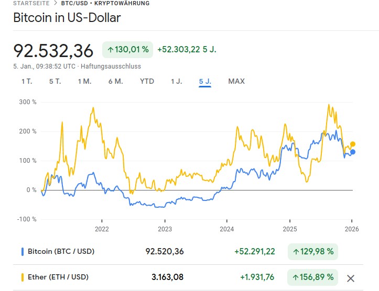This screenshot has width=379, height=291.
Task: Switch chart to 1 M. range
Action: coord(84,81)
